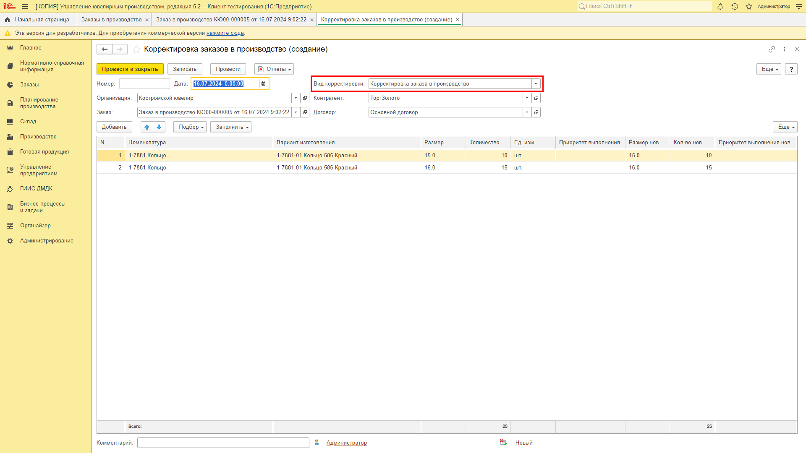Move row up with blue arrow

coord(147,127)
